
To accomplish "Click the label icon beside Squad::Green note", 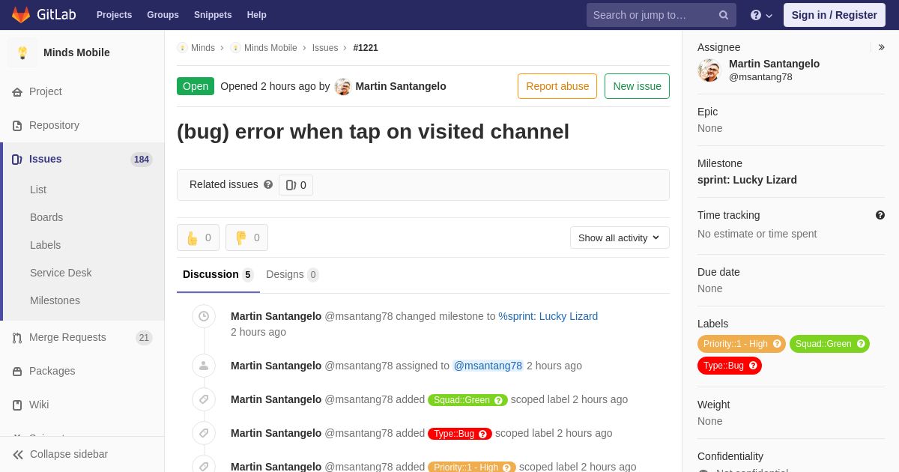I will [204, 399].
